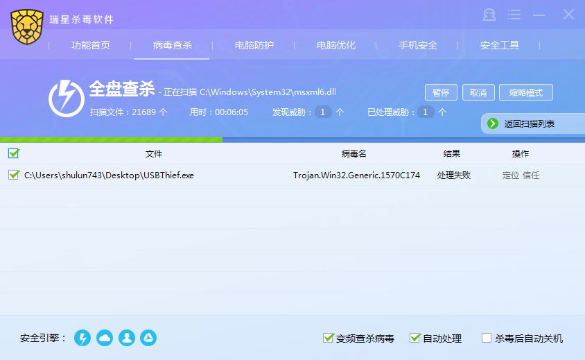585x360 pixels.
Task: Click 定位 to locate the infected file
Action: tap(510, 175)
